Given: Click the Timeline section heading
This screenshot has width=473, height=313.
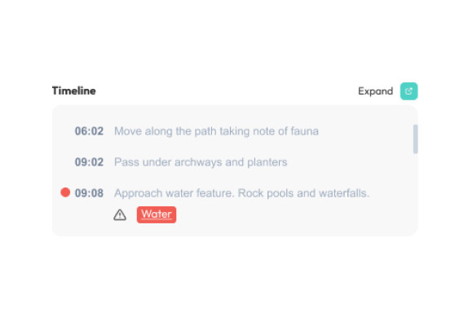Looking at the screenshot, I should (x=74, y=90).
